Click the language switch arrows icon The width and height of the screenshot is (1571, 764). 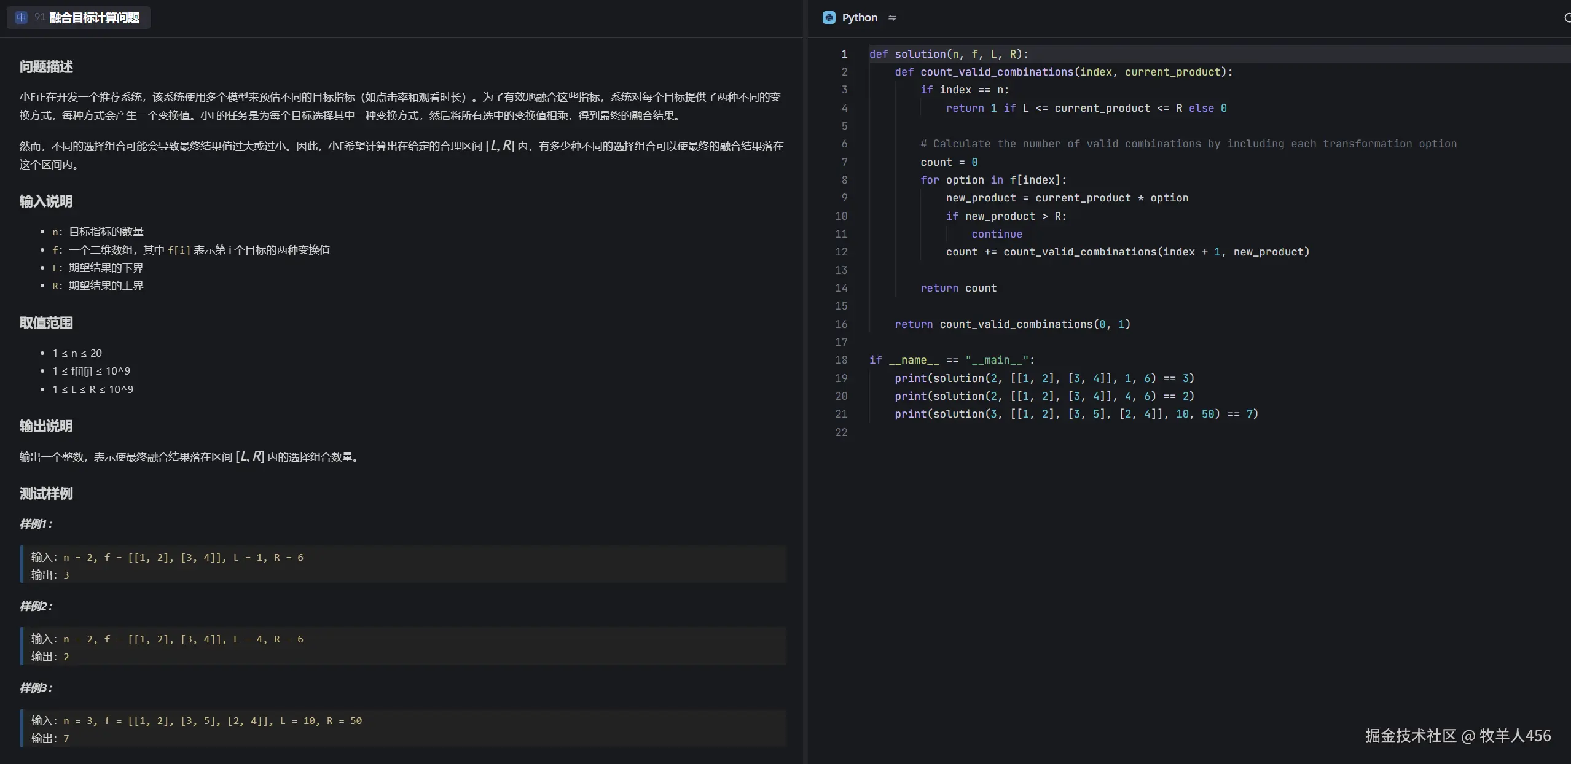[x=892, y=18]
